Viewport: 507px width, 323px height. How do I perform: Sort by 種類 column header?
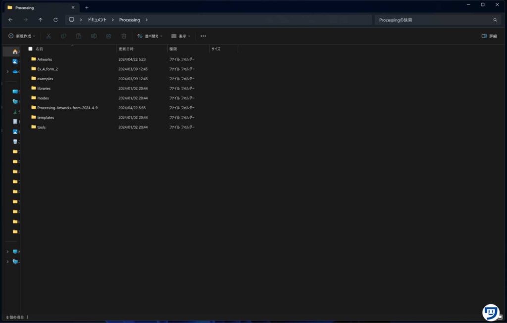point(173,49)
